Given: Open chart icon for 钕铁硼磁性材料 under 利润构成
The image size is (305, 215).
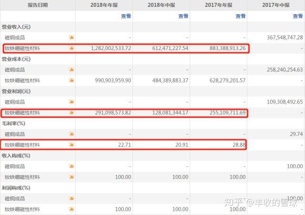Looking at the screenshot, I should pyautogui.click(x=71, y=209).
